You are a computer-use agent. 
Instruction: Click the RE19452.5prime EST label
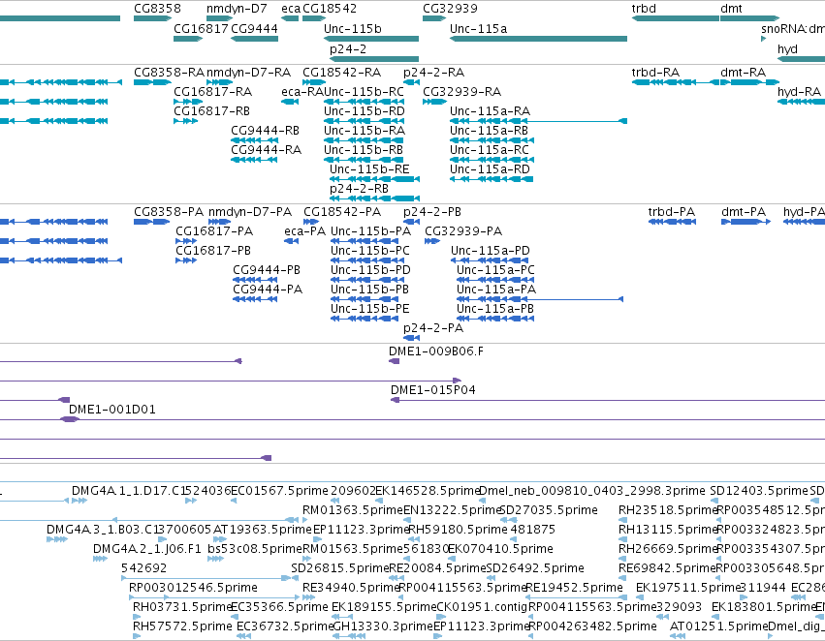point(574,588)
